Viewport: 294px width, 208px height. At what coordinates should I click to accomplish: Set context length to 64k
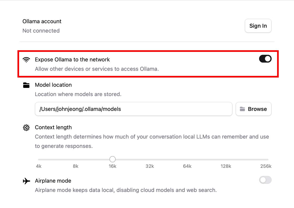pos(187,159)
